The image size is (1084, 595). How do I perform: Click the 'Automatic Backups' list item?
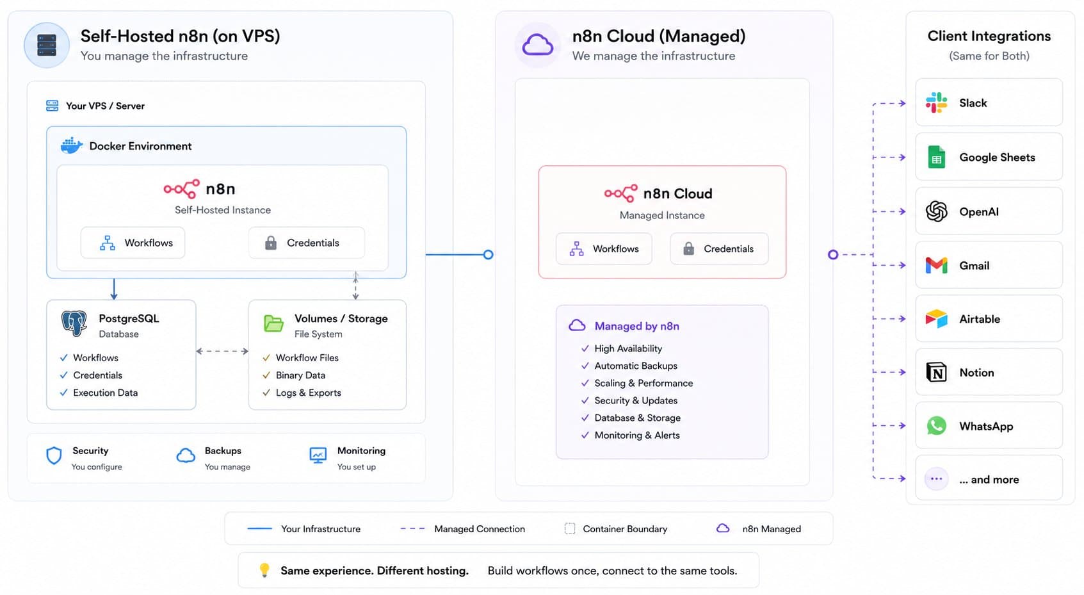(629, 366)
